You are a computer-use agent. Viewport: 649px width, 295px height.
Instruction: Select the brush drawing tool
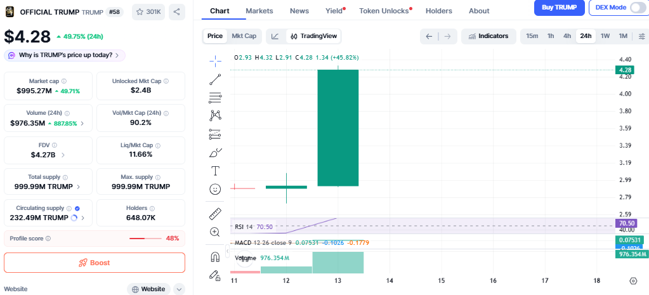(x=215, y=153)
